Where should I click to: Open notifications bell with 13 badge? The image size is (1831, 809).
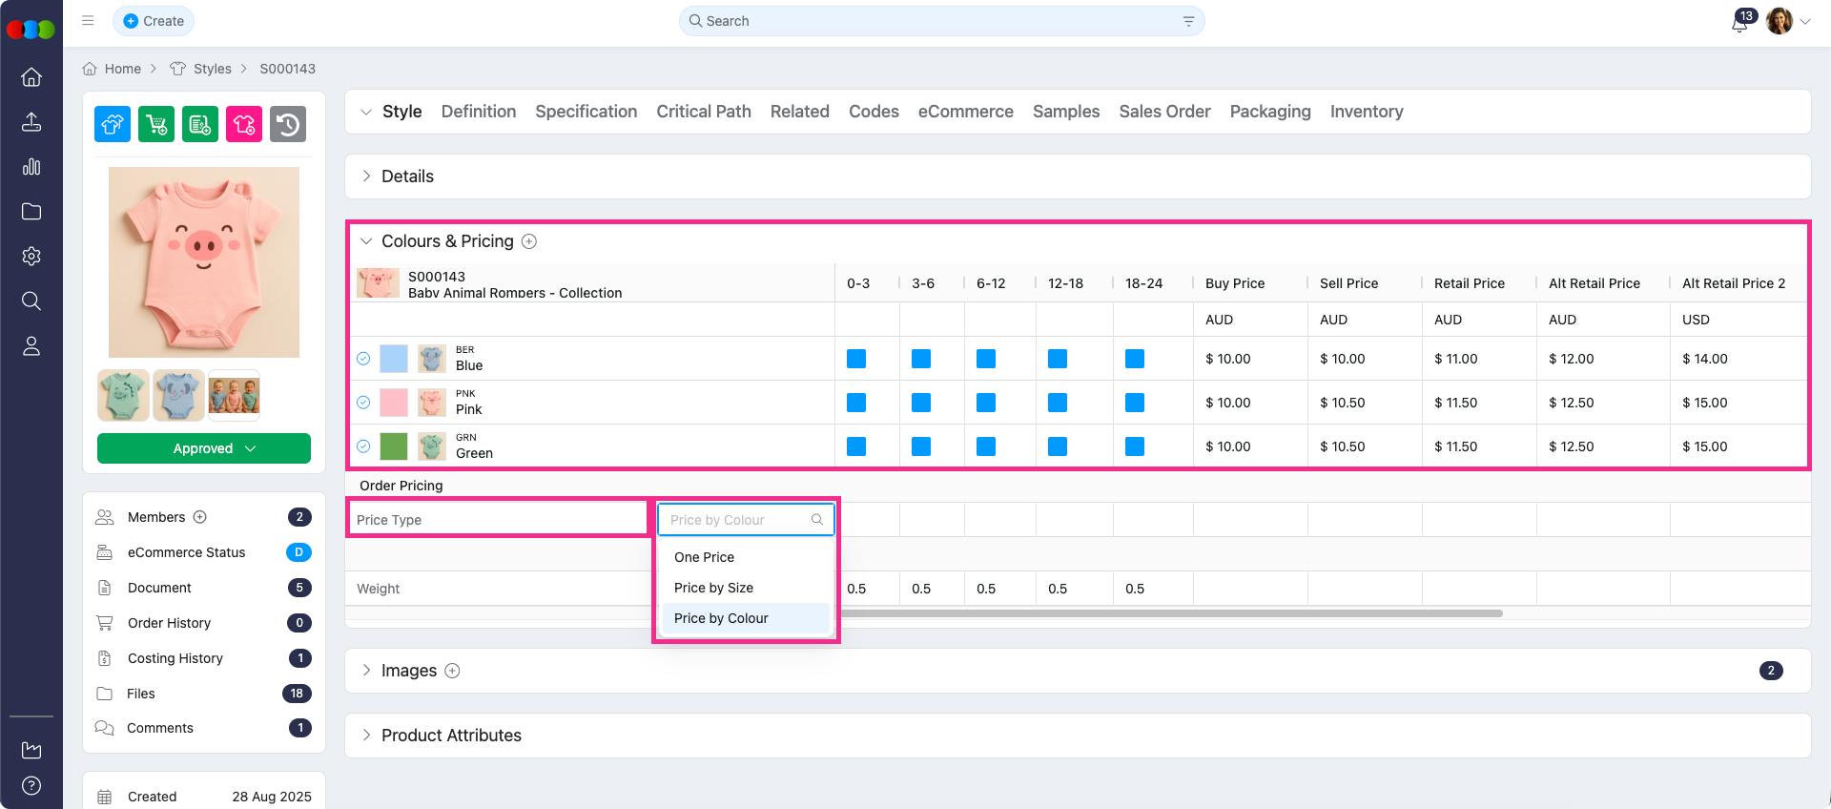click(x=1739, y=22)
